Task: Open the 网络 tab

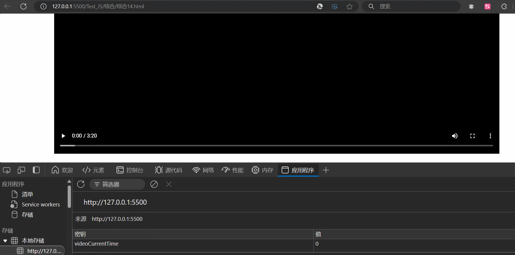Action: coord(203,170)
